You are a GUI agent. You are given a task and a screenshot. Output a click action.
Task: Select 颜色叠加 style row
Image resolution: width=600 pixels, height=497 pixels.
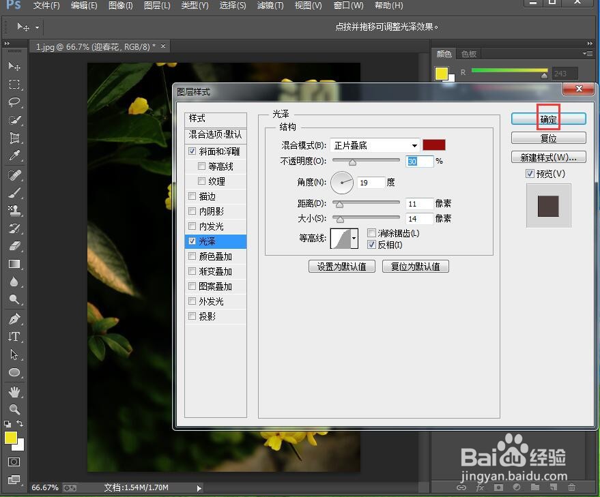point(216,256)
